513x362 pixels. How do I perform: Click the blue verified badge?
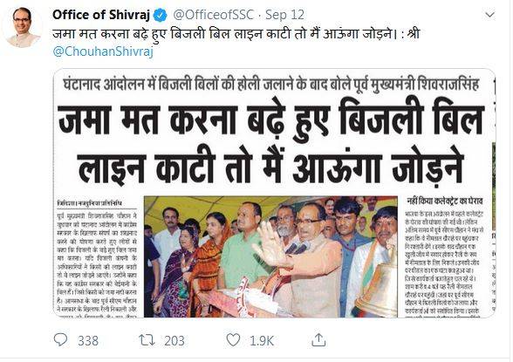point(161,15)
